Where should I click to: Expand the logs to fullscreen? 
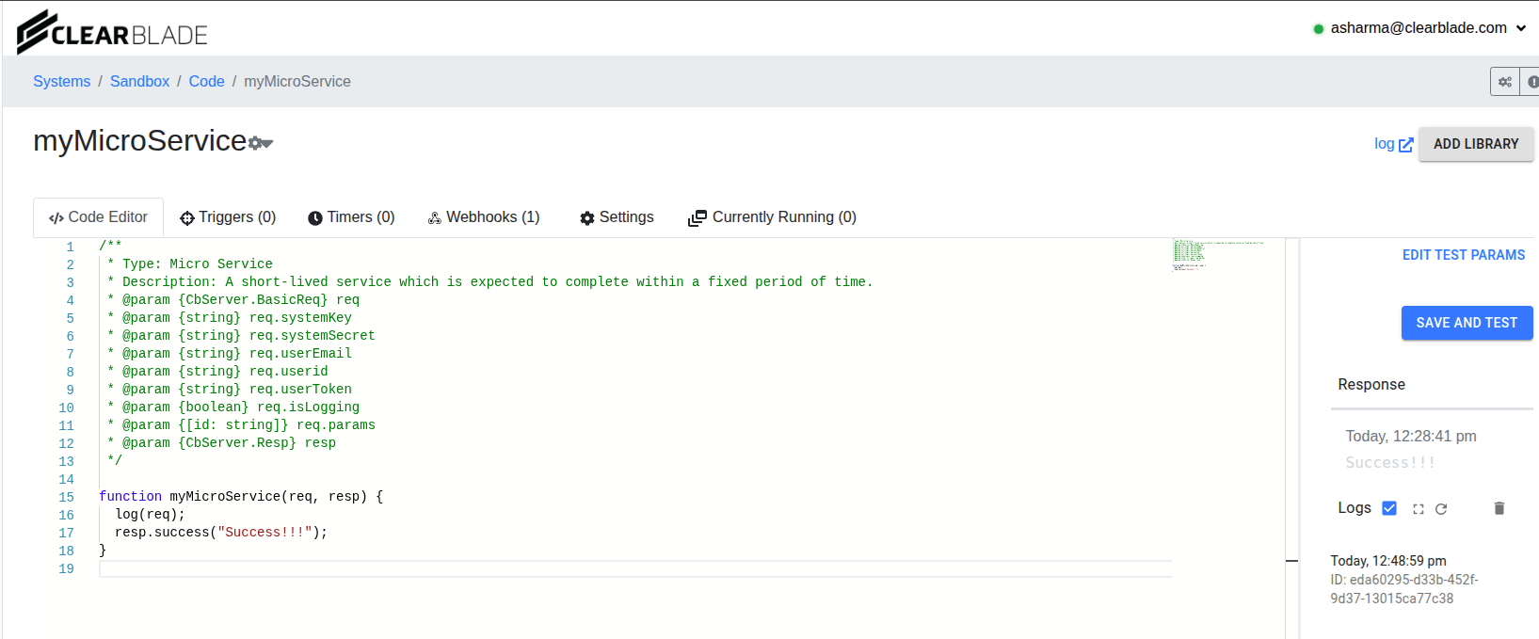tap(1418, 509)
